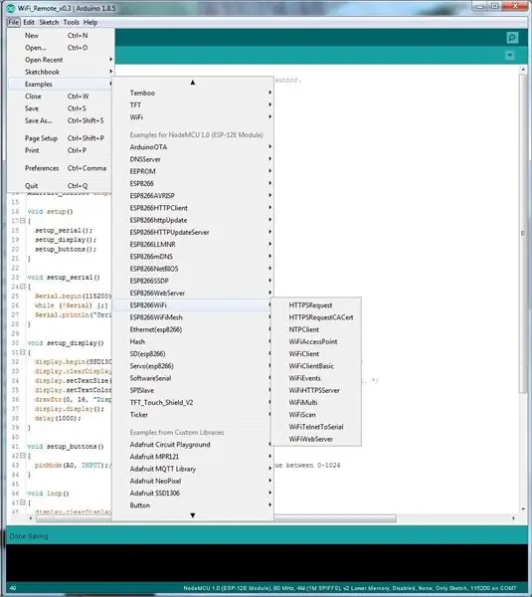Open TFT_Touch_Shield_V2 examples
Viewport: 532px width, 597px height.
[x=193, y=403]
